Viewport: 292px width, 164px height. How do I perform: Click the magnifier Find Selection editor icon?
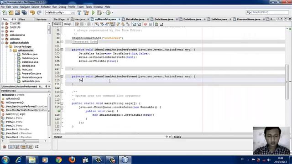click(97, 24)
